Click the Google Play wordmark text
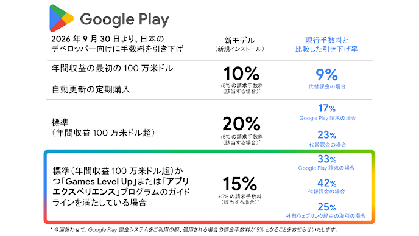 tap(124, 19)
